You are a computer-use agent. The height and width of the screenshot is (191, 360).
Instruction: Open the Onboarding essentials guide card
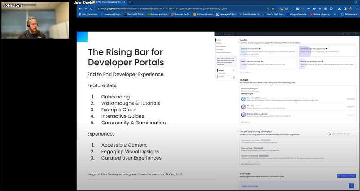[268, 51]
